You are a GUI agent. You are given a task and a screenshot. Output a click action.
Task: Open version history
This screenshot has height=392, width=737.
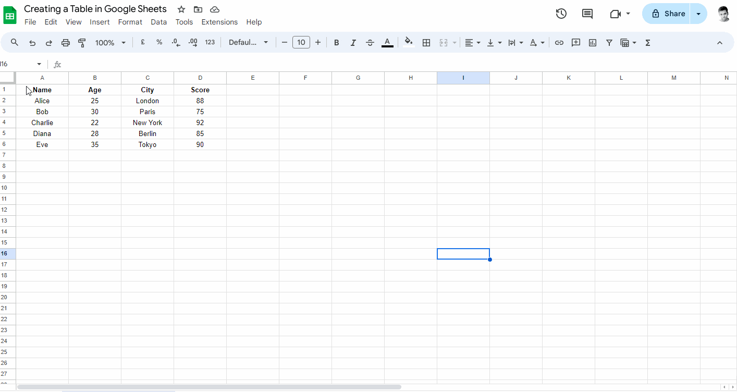561,14
